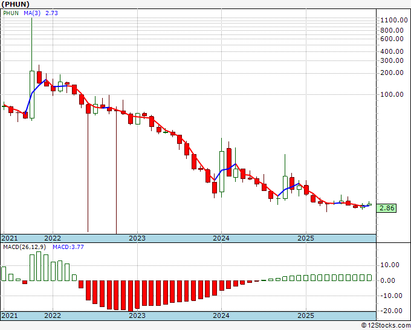
Task: Click the 10.00 MACD axis label
Action: click(389, 265)
